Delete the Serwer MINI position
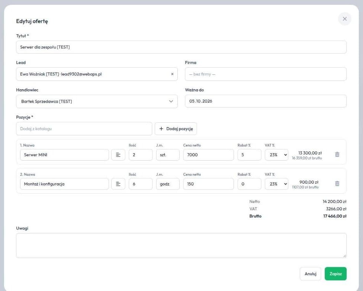363x291 pixels. pyautogui.click(x=337, y=154)
